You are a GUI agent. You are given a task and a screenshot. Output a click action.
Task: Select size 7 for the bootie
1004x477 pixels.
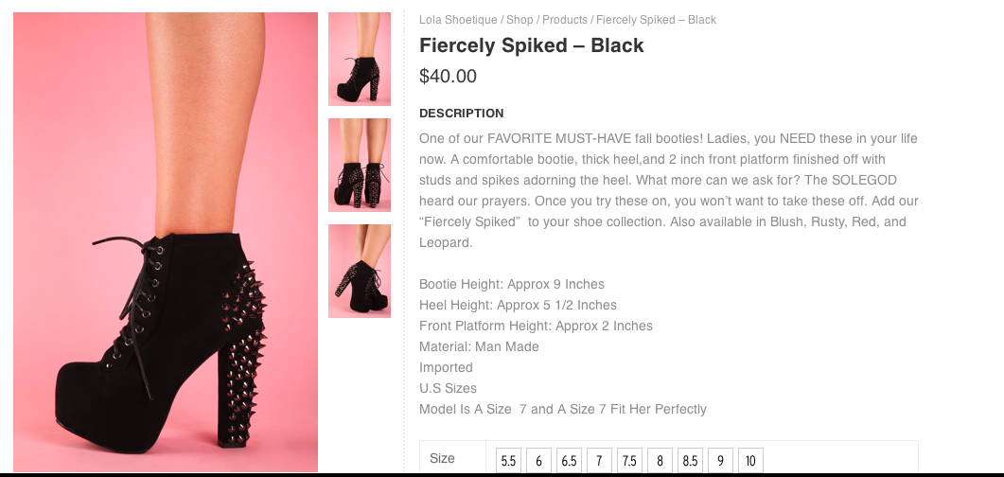[599, 461]
